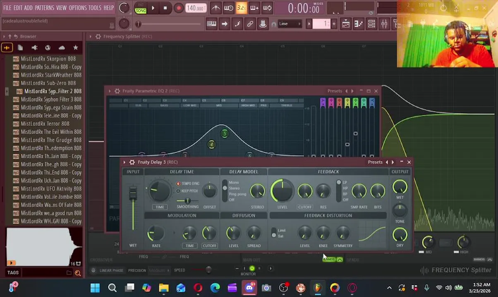Viewport: 498px width, 297px height.
Task: Show the browser files tab icon
Action: [20, 48]
